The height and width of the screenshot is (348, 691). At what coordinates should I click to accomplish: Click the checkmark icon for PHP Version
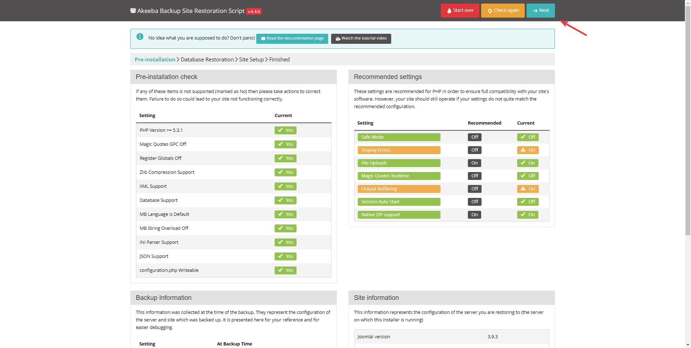280,130
